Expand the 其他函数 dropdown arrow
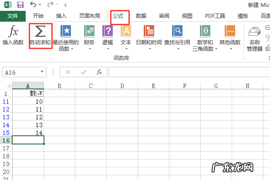Viewport: 270px width, 180px height. (x=231, y=49)
